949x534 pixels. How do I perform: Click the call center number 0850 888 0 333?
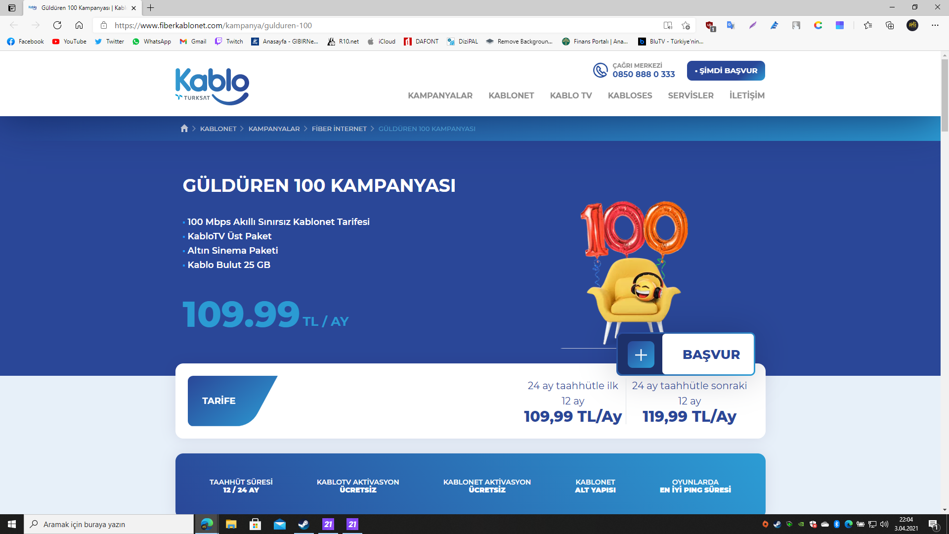644,74
